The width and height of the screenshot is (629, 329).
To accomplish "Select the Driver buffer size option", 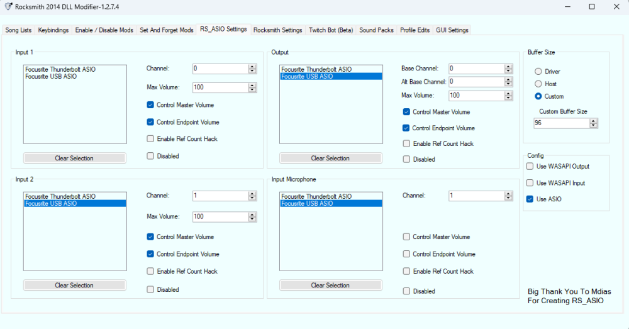I will click(538, 72).
